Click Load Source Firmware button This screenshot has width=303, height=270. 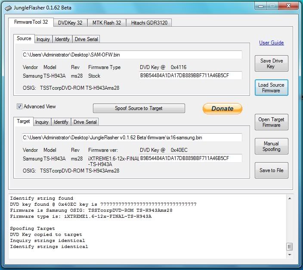point(271,88)
